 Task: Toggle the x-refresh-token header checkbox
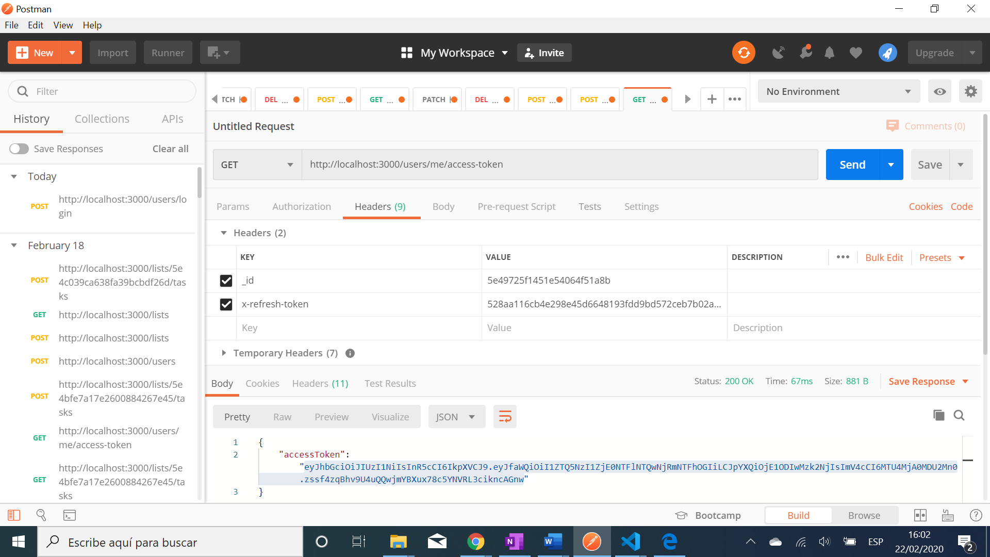click(x=226, y=304)
